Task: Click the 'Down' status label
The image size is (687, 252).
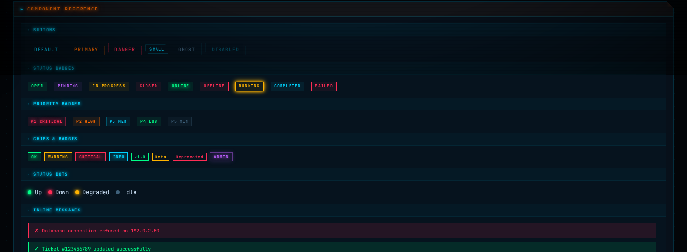Action: click(62, 192)
